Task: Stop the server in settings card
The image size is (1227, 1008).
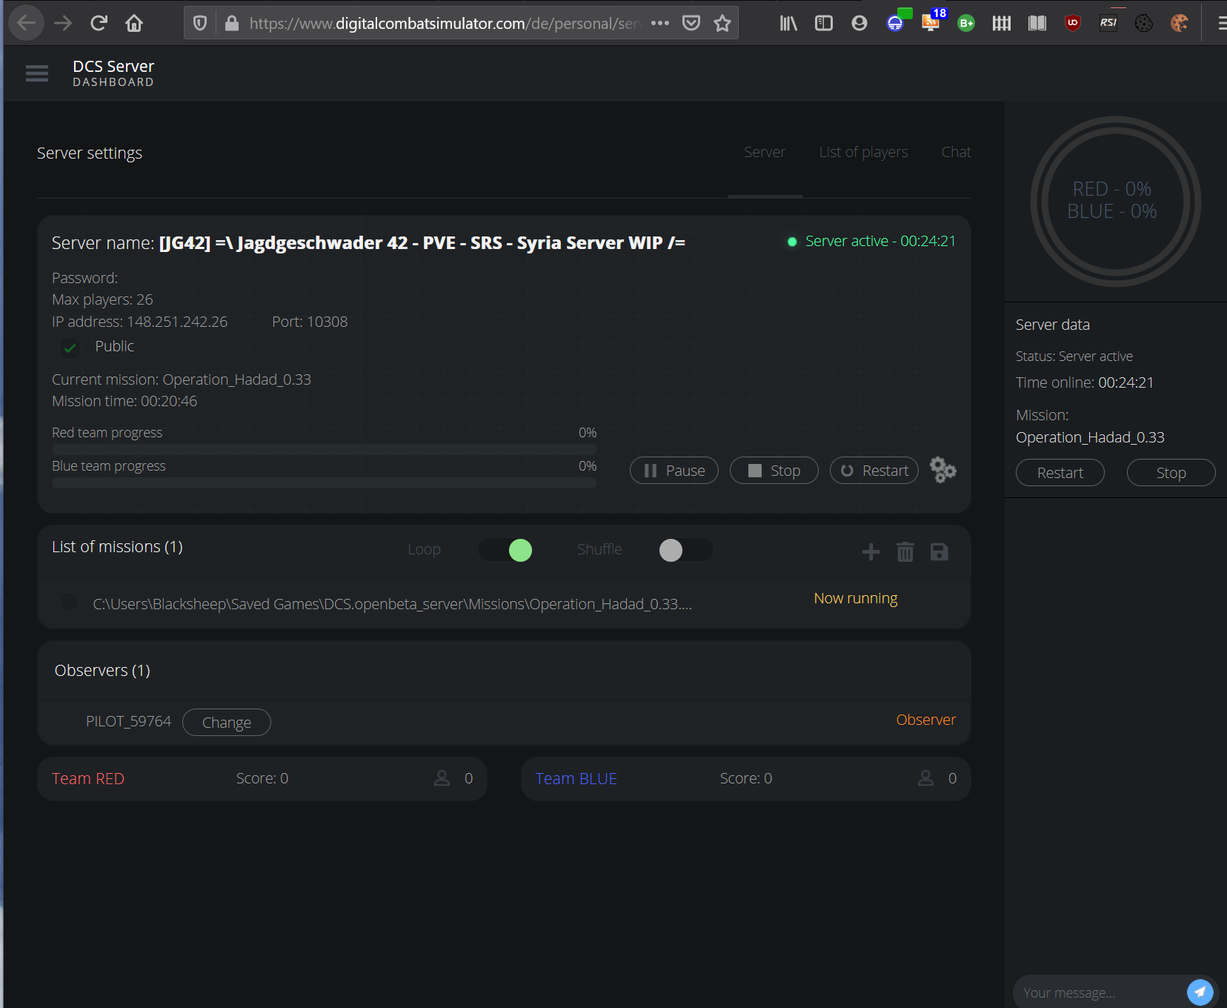Action: (774, 471)
